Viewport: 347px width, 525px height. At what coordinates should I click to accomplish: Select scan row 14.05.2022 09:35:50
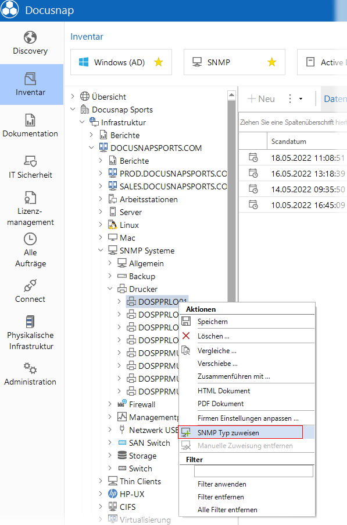pyautogui.click(x=293, y=189)
